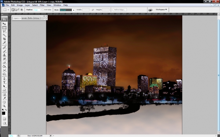The width and height of the screenshot is (220, 137).
Task: Open the zoom status bar info arrow
Action: coord(51,136)
